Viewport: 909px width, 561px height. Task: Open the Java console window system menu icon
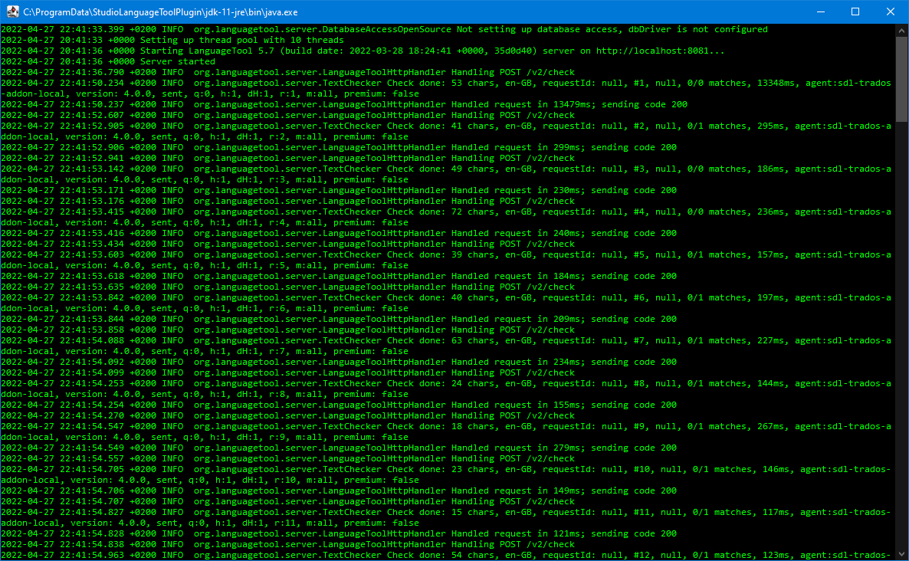tap(12, 11)
